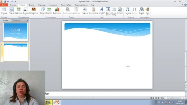Insert an embedded Объект
This screenshot has height=105, width=187.
[120, 10]
